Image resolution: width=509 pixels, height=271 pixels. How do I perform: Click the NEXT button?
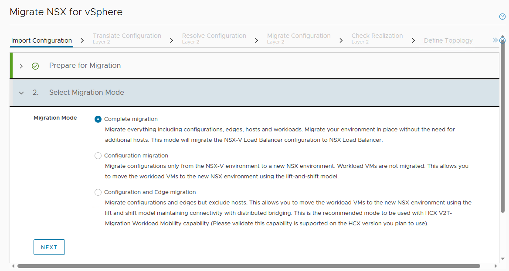(49, 247)
